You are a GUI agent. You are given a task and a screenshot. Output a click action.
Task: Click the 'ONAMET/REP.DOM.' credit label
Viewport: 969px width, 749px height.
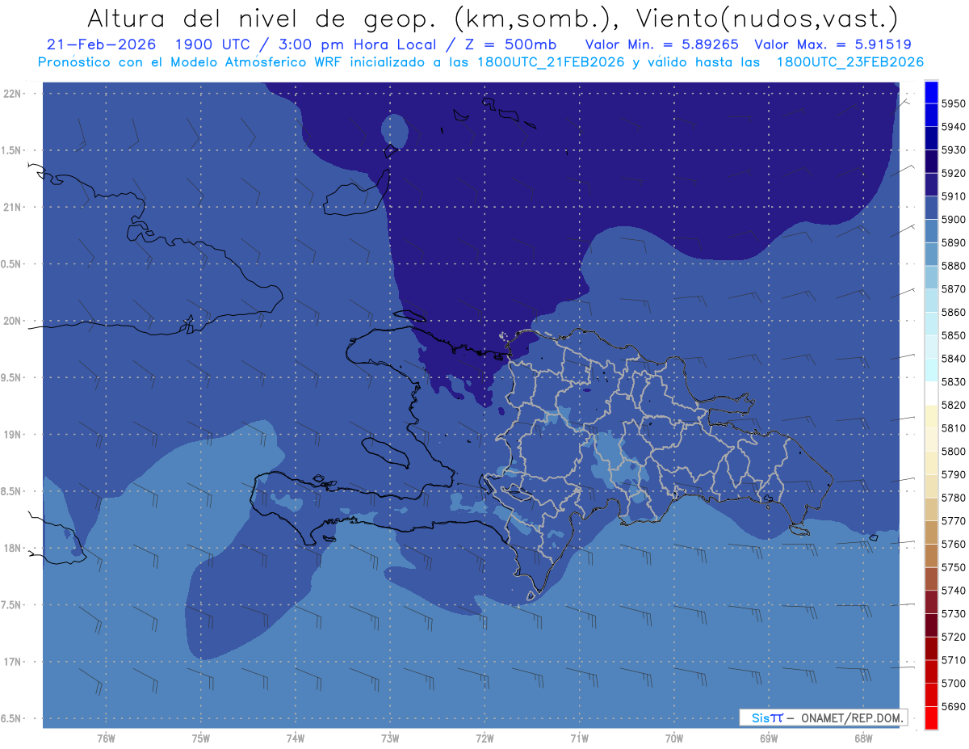tap(851, 717)
